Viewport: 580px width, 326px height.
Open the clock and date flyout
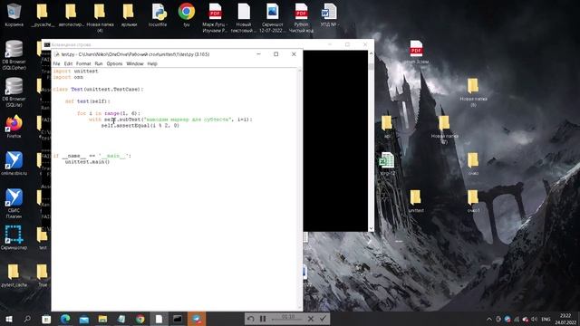pos(565,319)
